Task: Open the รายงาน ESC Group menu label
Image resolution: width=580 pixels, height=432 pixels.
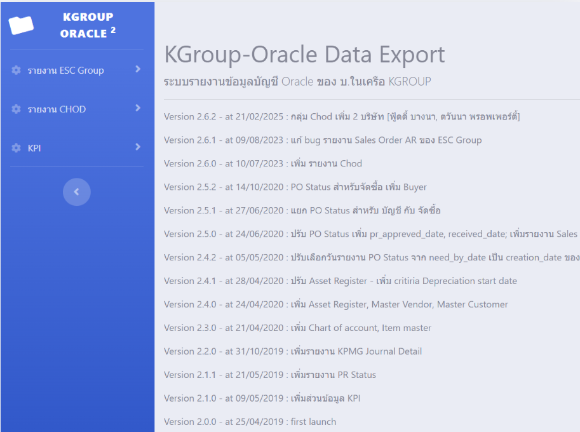Action: 65,71
